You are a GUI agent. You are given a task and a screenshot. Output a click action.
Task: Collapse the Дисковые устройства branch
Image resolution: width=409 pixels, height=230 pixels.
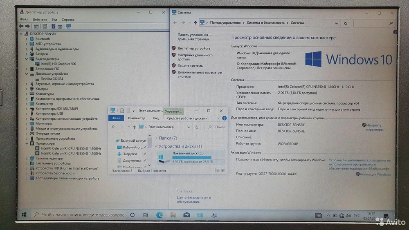pyautogui.click(x=26, y=74)
